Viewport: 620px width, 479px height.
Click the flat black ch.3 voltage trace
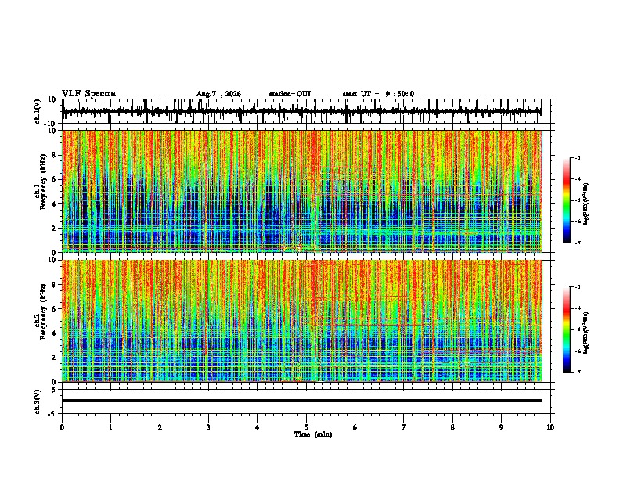tap(302, 401)
